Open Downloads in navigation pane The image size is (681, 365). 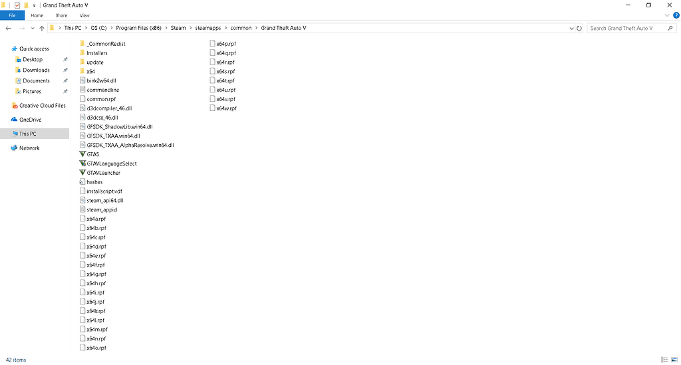(x=36, y=70)
